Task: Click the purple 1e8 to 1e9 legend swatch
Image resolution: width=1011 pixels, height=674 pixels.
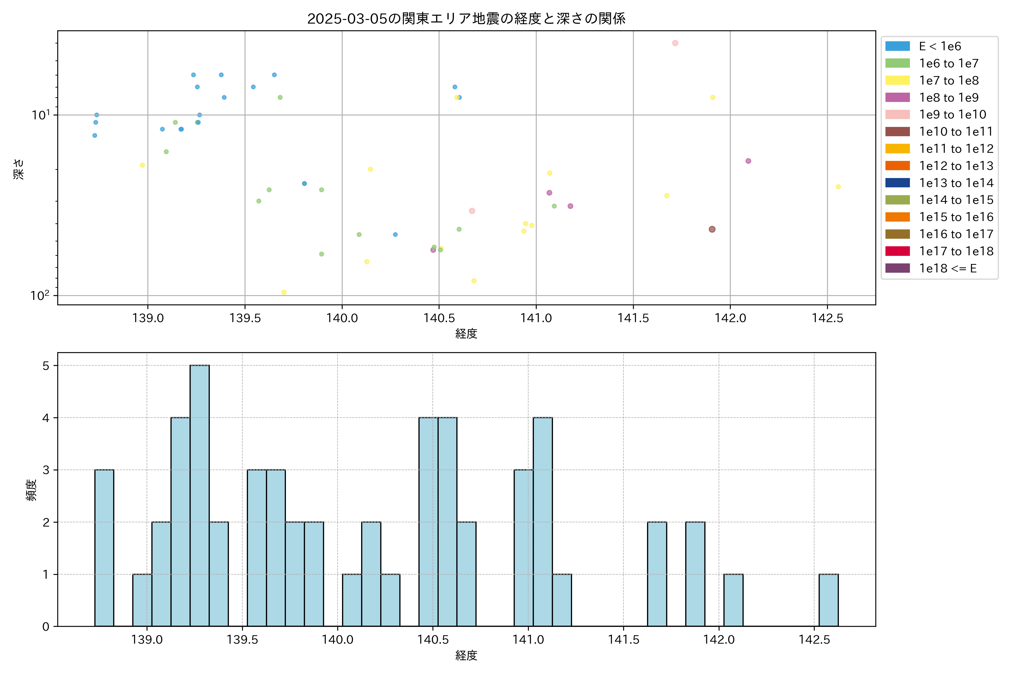Action: [x=897, y=97]
